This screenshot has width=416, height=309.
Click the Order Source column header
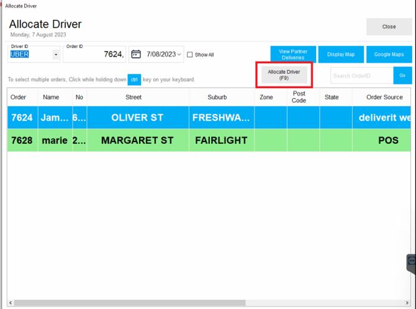[384, 97]
